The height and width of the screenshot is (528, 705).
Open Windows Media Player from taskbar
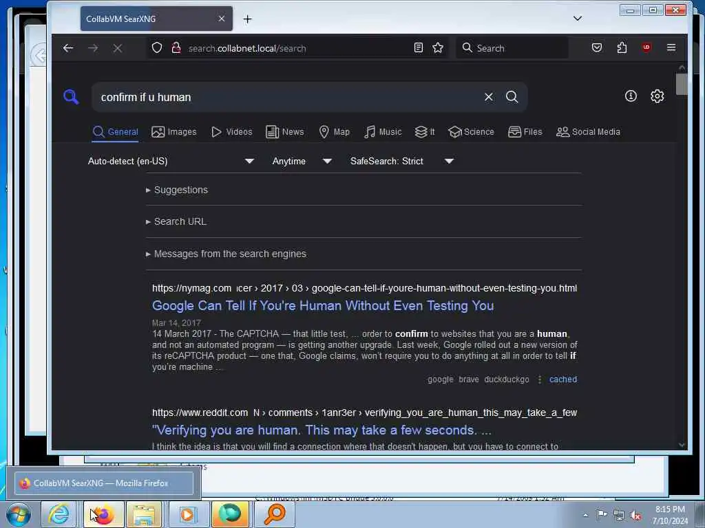(x=187, y=514)
